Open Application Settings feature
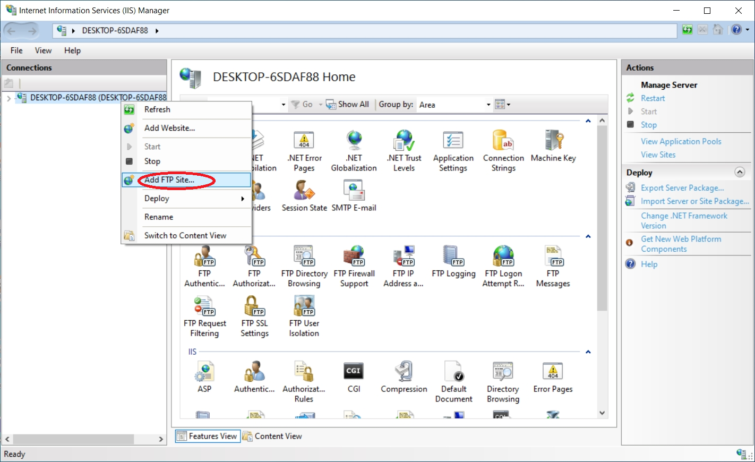Viewport: 755px width, 462px height. (x=453, y=151)
